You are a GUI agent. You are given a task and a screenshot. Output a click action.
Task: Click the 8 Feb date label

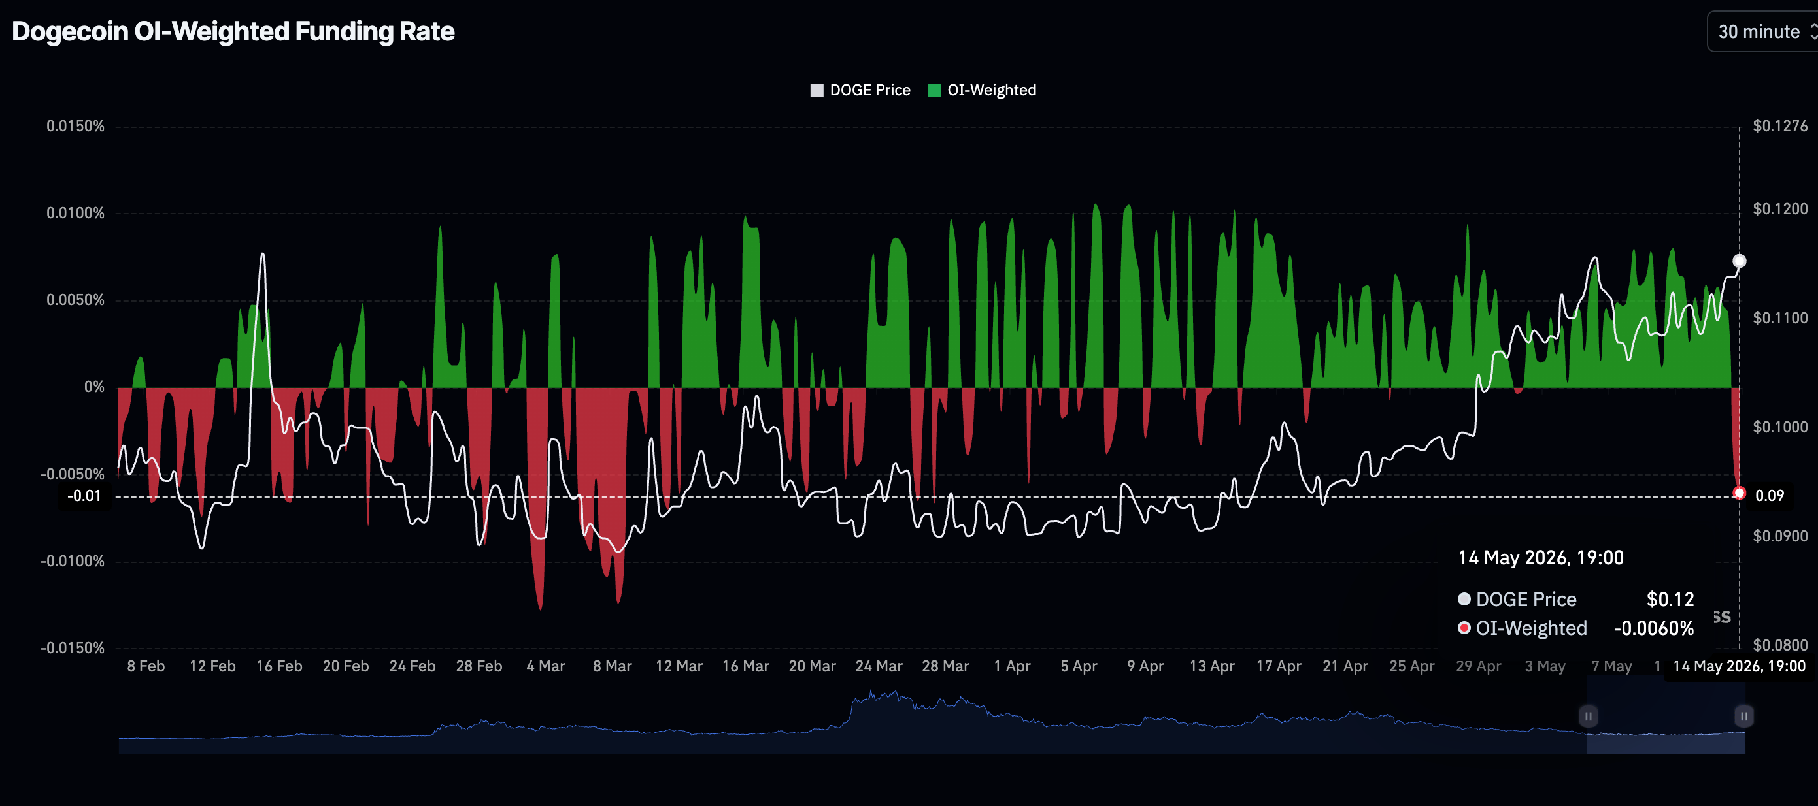coord(146,666)
